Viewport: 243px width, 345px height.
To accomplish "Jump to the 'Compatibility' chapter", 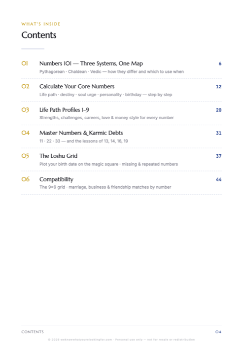I will pos(56,179).
